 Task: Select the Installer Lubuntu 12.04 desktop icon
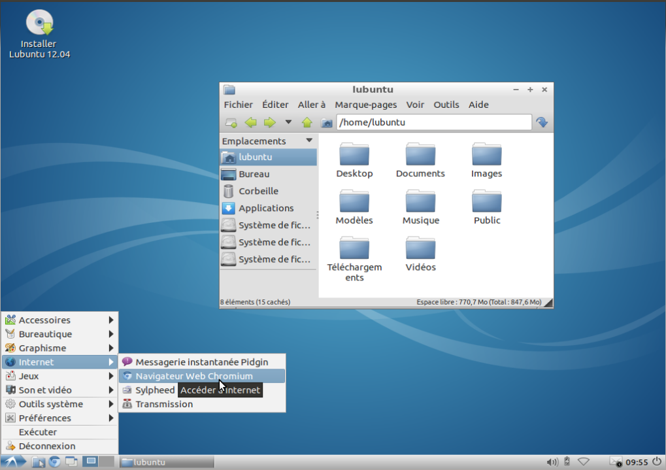tap(39, 34)
